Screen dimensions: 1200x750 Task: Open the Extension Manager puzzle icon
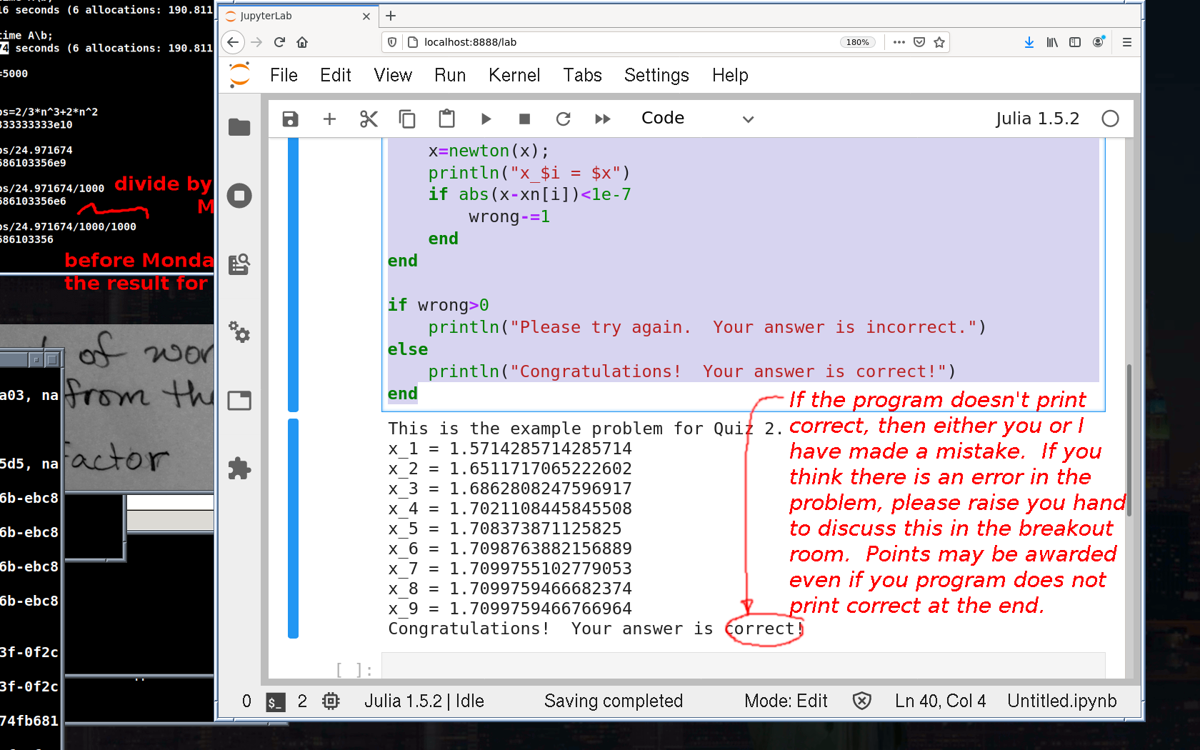[239, 469]
